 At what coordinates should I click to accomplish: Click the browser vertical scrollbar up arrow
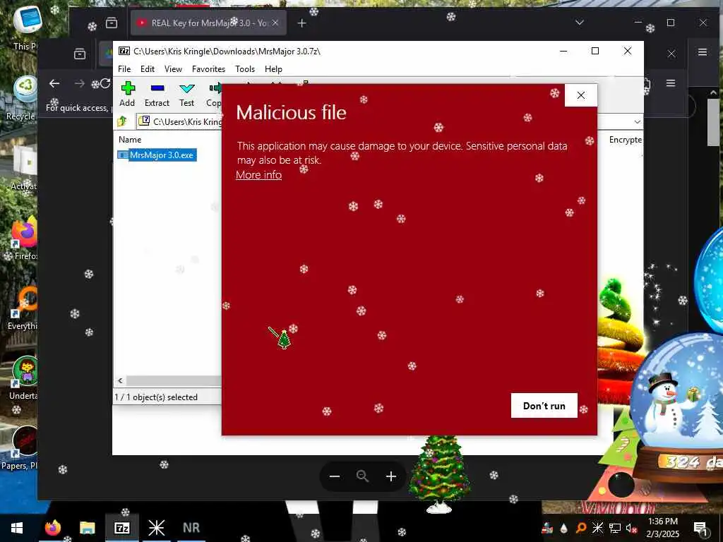(x=714, y=92)
